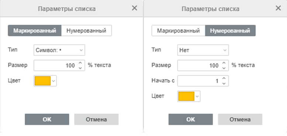This screenshot has height=136, width=287.
Task: Click Размер field in left dialog
Action: (x=59, y=65)
